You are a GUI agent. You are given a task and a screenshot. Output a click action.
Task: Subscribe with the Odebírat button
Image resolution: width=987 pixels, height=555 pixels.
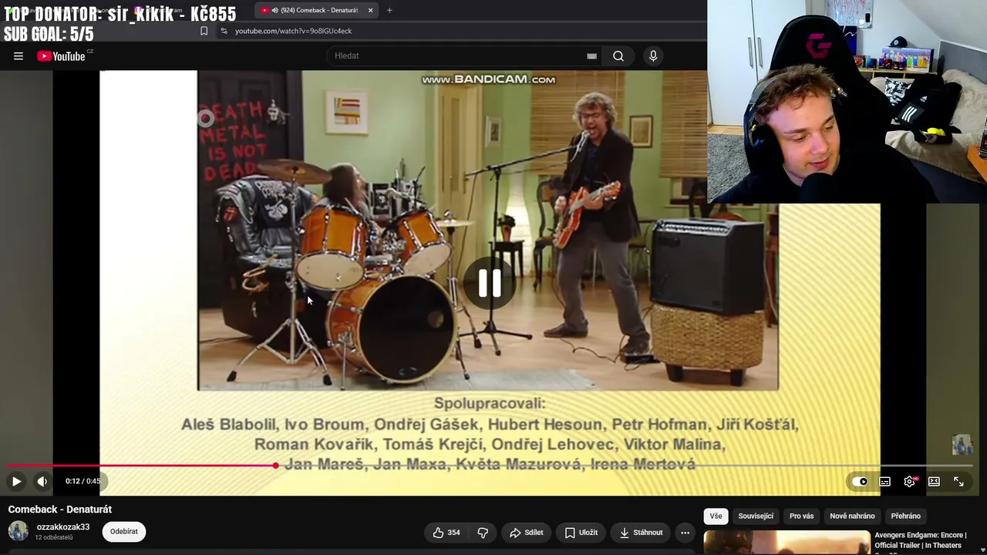click(x=123, y=531)
